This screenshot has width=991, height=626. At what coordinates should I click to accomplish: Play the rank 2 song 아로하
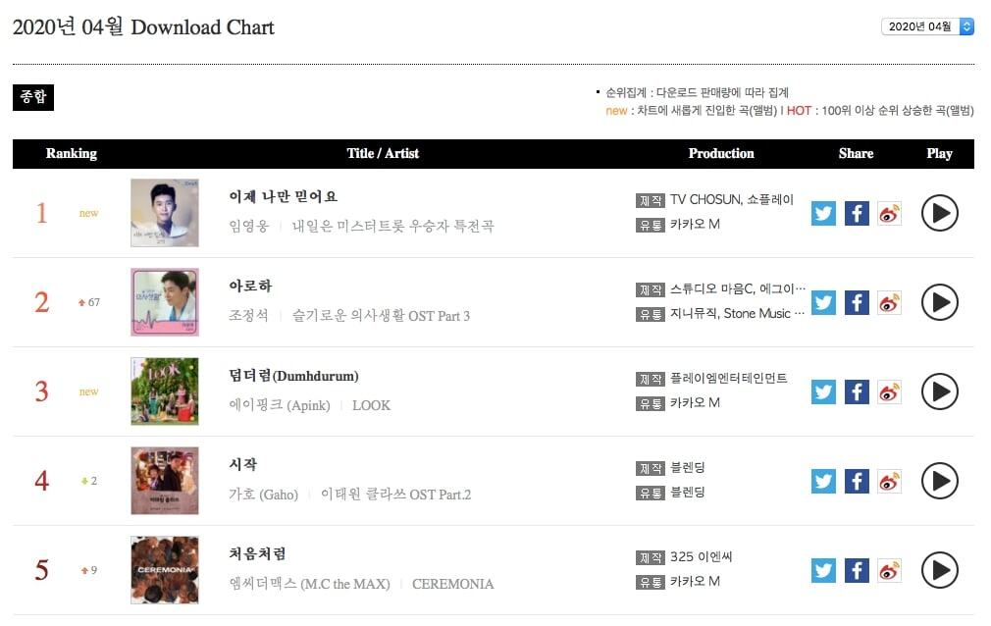click(x=939, y=302)
